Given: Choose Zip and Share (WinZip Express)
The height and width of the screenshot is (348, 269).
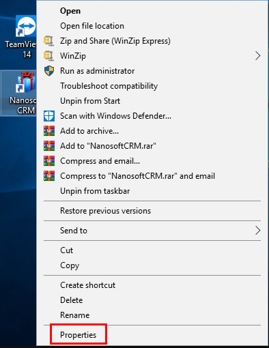Looking at the screenshot, I should point(115,41).
